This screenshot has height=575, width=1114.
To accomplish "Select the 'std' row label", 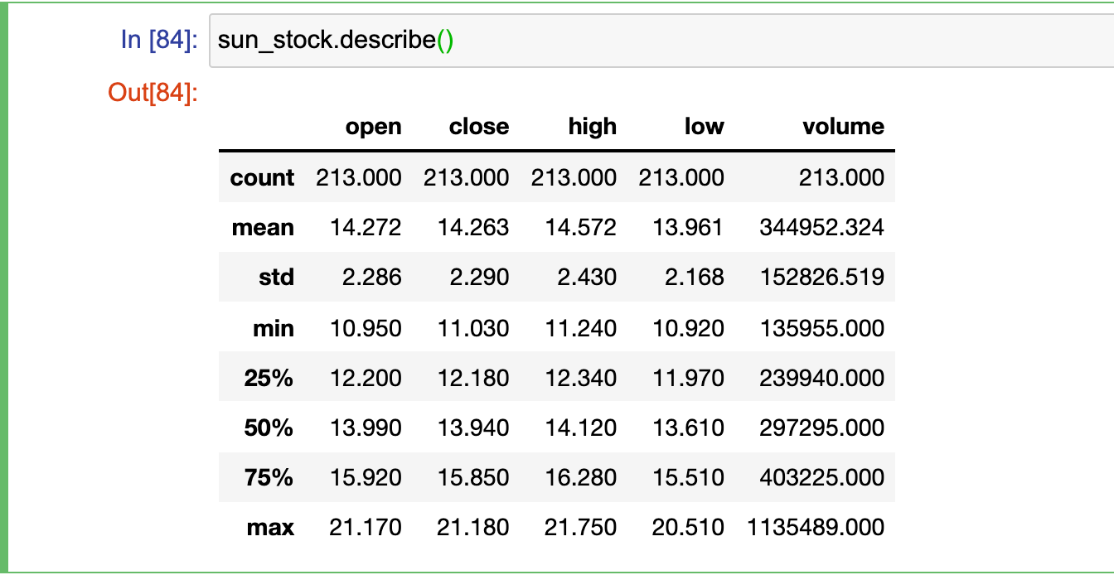I will tap(276, 277).
